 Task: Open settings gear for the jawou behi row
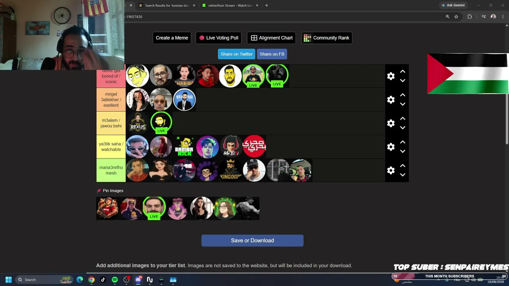point(391,123)
